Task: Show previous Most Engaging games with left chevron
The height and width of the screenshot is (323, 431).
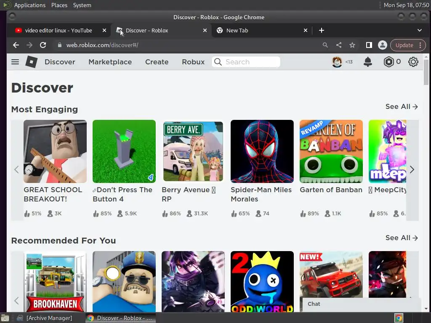Action: 16,169
